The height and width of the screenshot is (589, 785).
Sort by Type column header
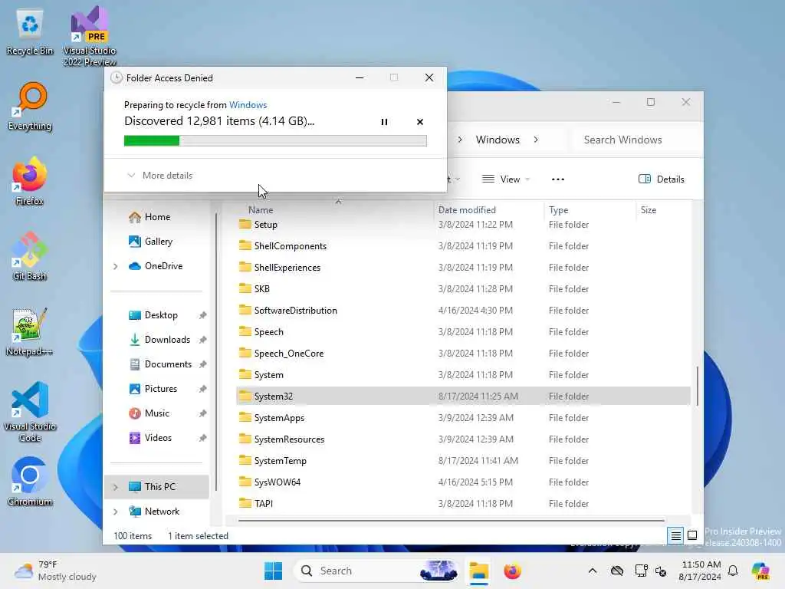tap(558, 210)
